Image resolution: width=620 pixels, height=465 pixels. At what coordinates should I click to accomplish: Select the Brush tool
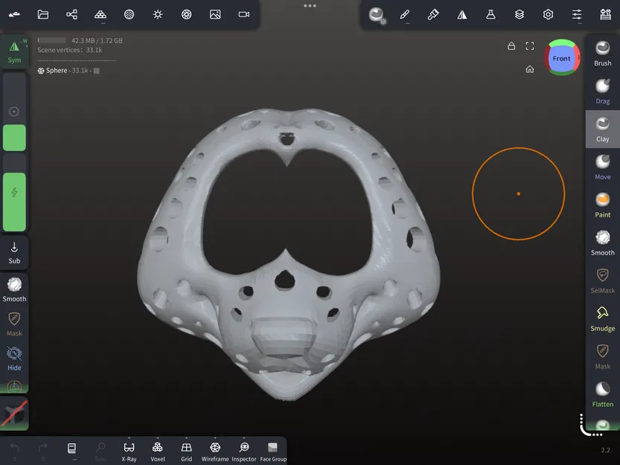coord(603,54)
